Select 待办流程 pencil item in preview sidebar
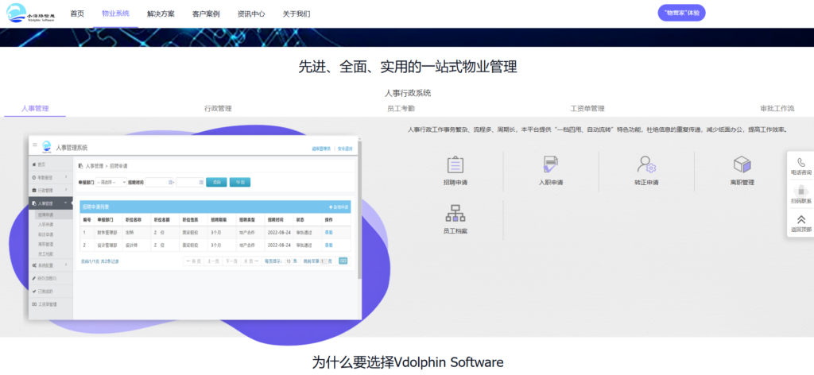Screen dimensions: 814x375 50,279
